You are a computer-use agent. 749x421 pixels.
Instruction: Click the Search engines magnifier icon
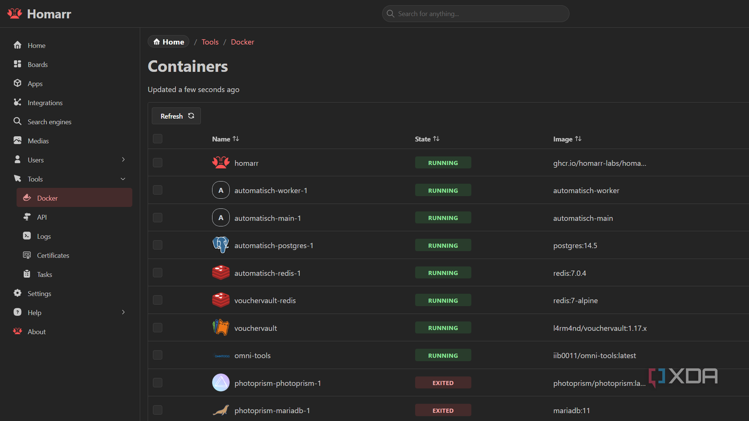pyautogui.click(x=17, y=121)
